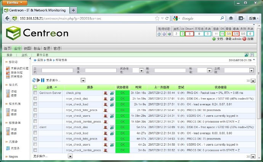263x162 pixels.
Task: Open the bottom page-limit 30 dropdown
Action: (253, 157)
